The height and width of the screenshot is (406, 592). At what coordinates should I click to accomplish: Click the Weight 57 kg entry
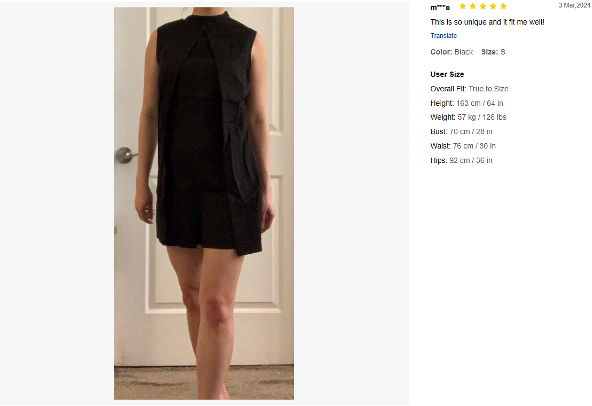[468, 117]
